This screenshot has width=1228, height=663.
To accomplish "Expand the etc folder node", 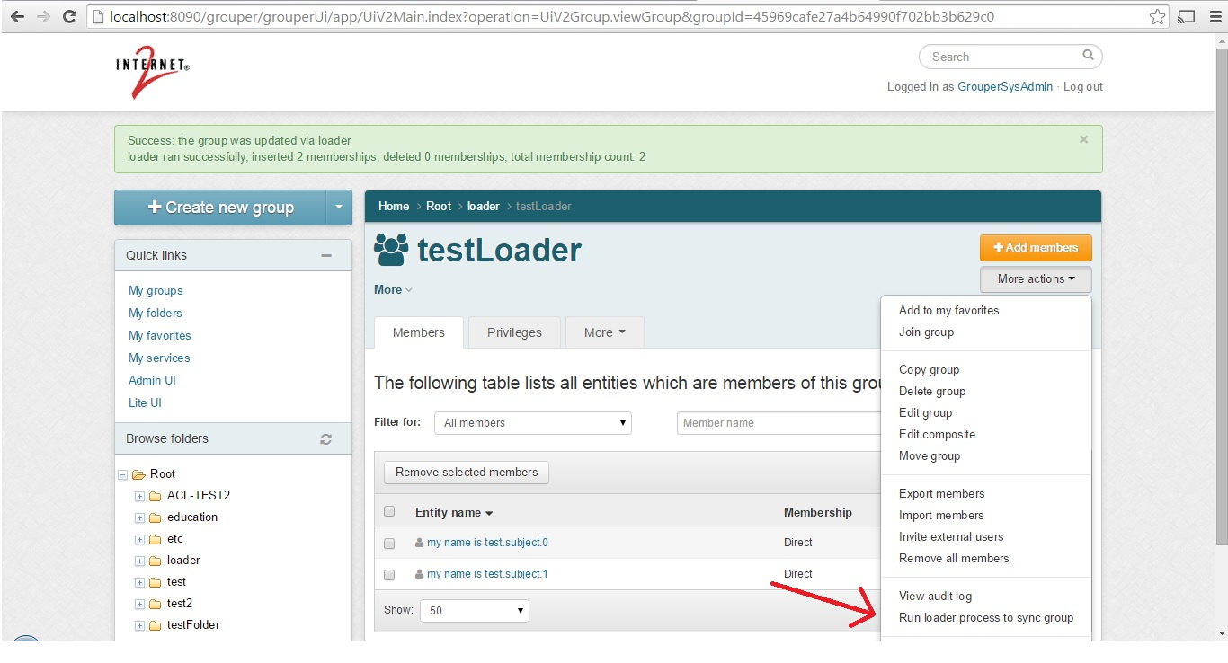I will pos(139,539).
